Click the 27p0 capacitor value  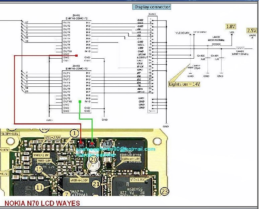[x=197, y=68]
